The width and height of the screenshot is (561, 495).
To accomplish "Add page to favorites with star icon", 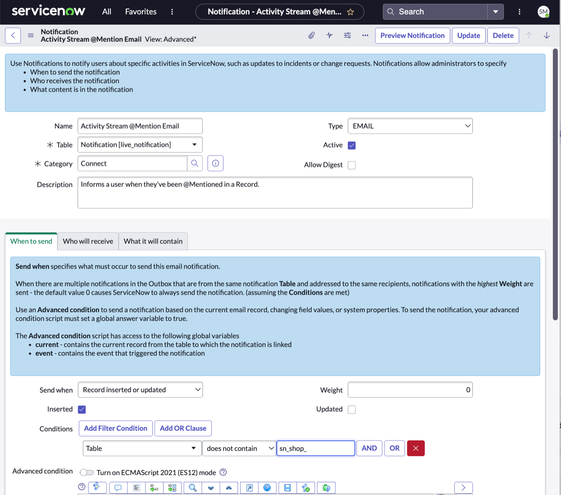I will 351,12.
